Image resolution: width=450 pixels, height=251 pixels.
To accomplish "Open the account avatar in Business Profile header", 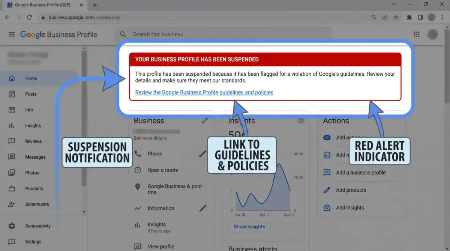I will [433, 35].
